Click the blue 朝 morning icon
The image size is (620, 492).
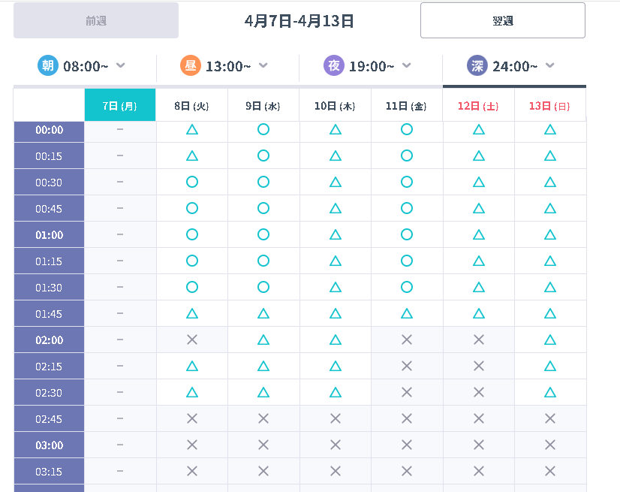tap(48, 65)
